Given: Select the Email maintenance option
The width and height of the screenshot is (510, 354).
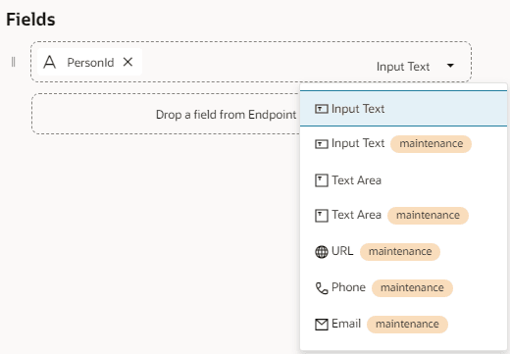Looking at the screenshot, I should 403,325.
